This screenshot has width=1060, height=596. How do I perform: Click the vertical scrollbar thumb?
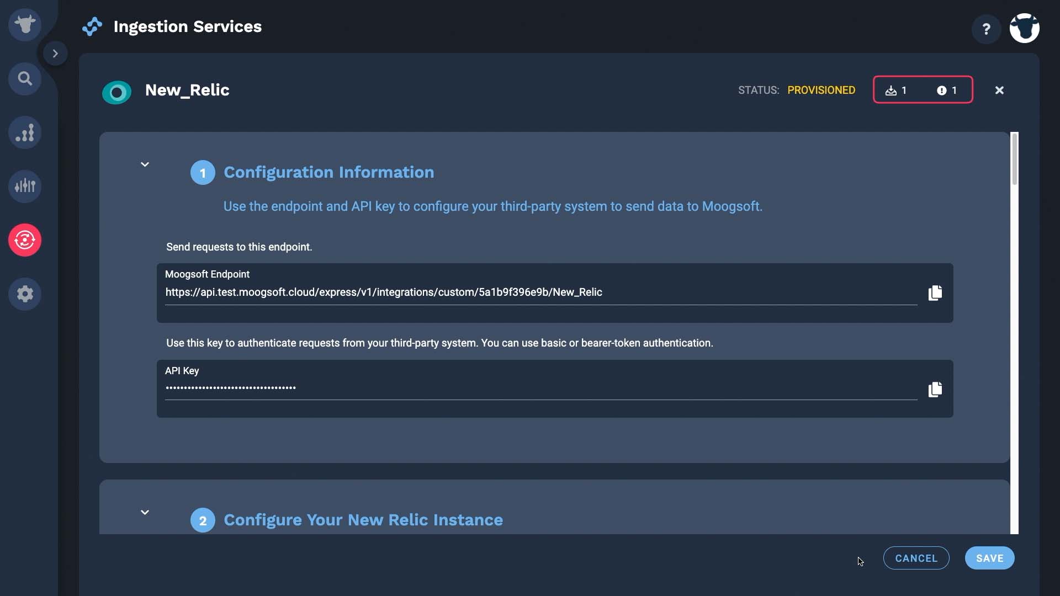(1015, 159)
